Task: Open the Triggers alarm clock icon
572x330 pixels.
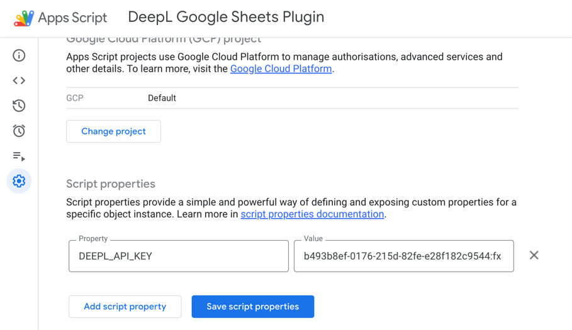Action: point(19,130)
